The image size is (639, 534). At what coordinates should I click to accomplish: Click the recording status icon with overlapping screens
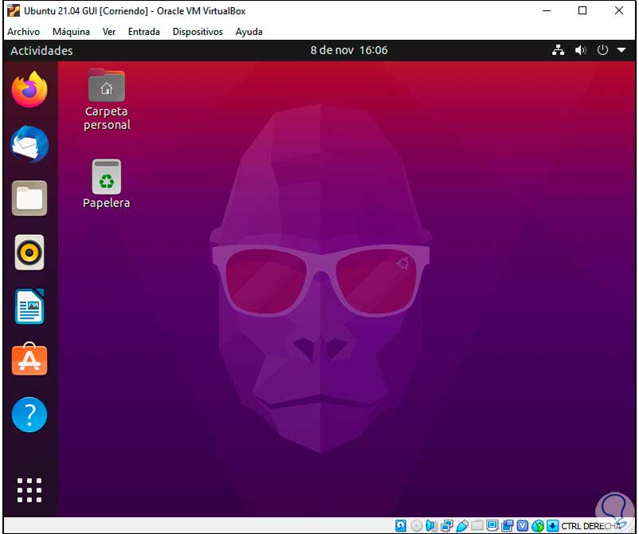(508, 525)
